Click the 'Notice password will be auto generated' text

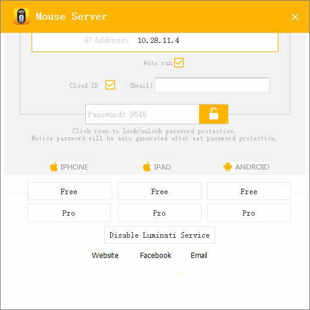click(154, 138)
